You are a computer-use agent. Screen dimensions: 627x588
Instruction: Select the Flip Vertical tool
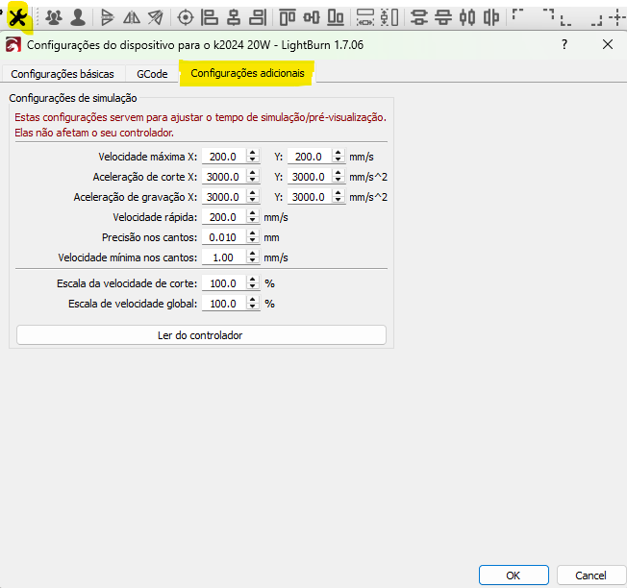pos(131,16)
